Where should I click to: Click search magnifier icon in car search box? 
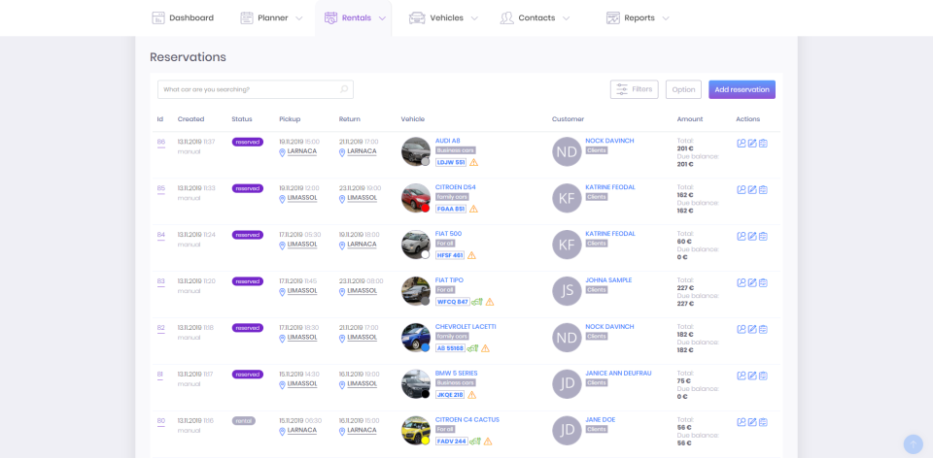point(344,89)
